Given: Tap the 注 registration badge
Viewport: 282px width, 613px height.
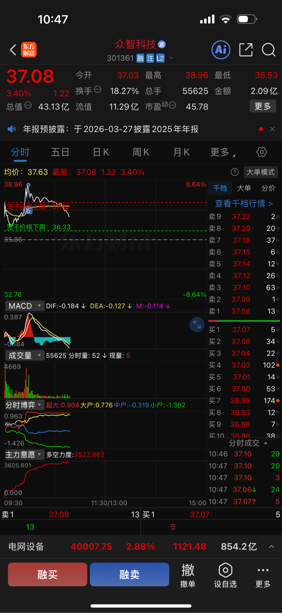Looking at the screenshot, I should click(150, 58).
